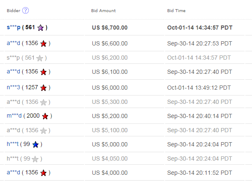This screenshot has width=252, height=181.
Task: Open bidder h***t in the $5,000.00 row
Action: point(13,144)
